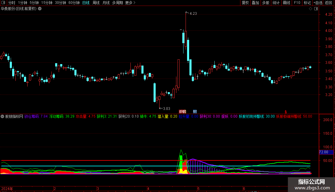The width and height of the screenshot is (335, 192).
Task: Open F10 company information
Action: pyautogui.click(x=297, y=3)
